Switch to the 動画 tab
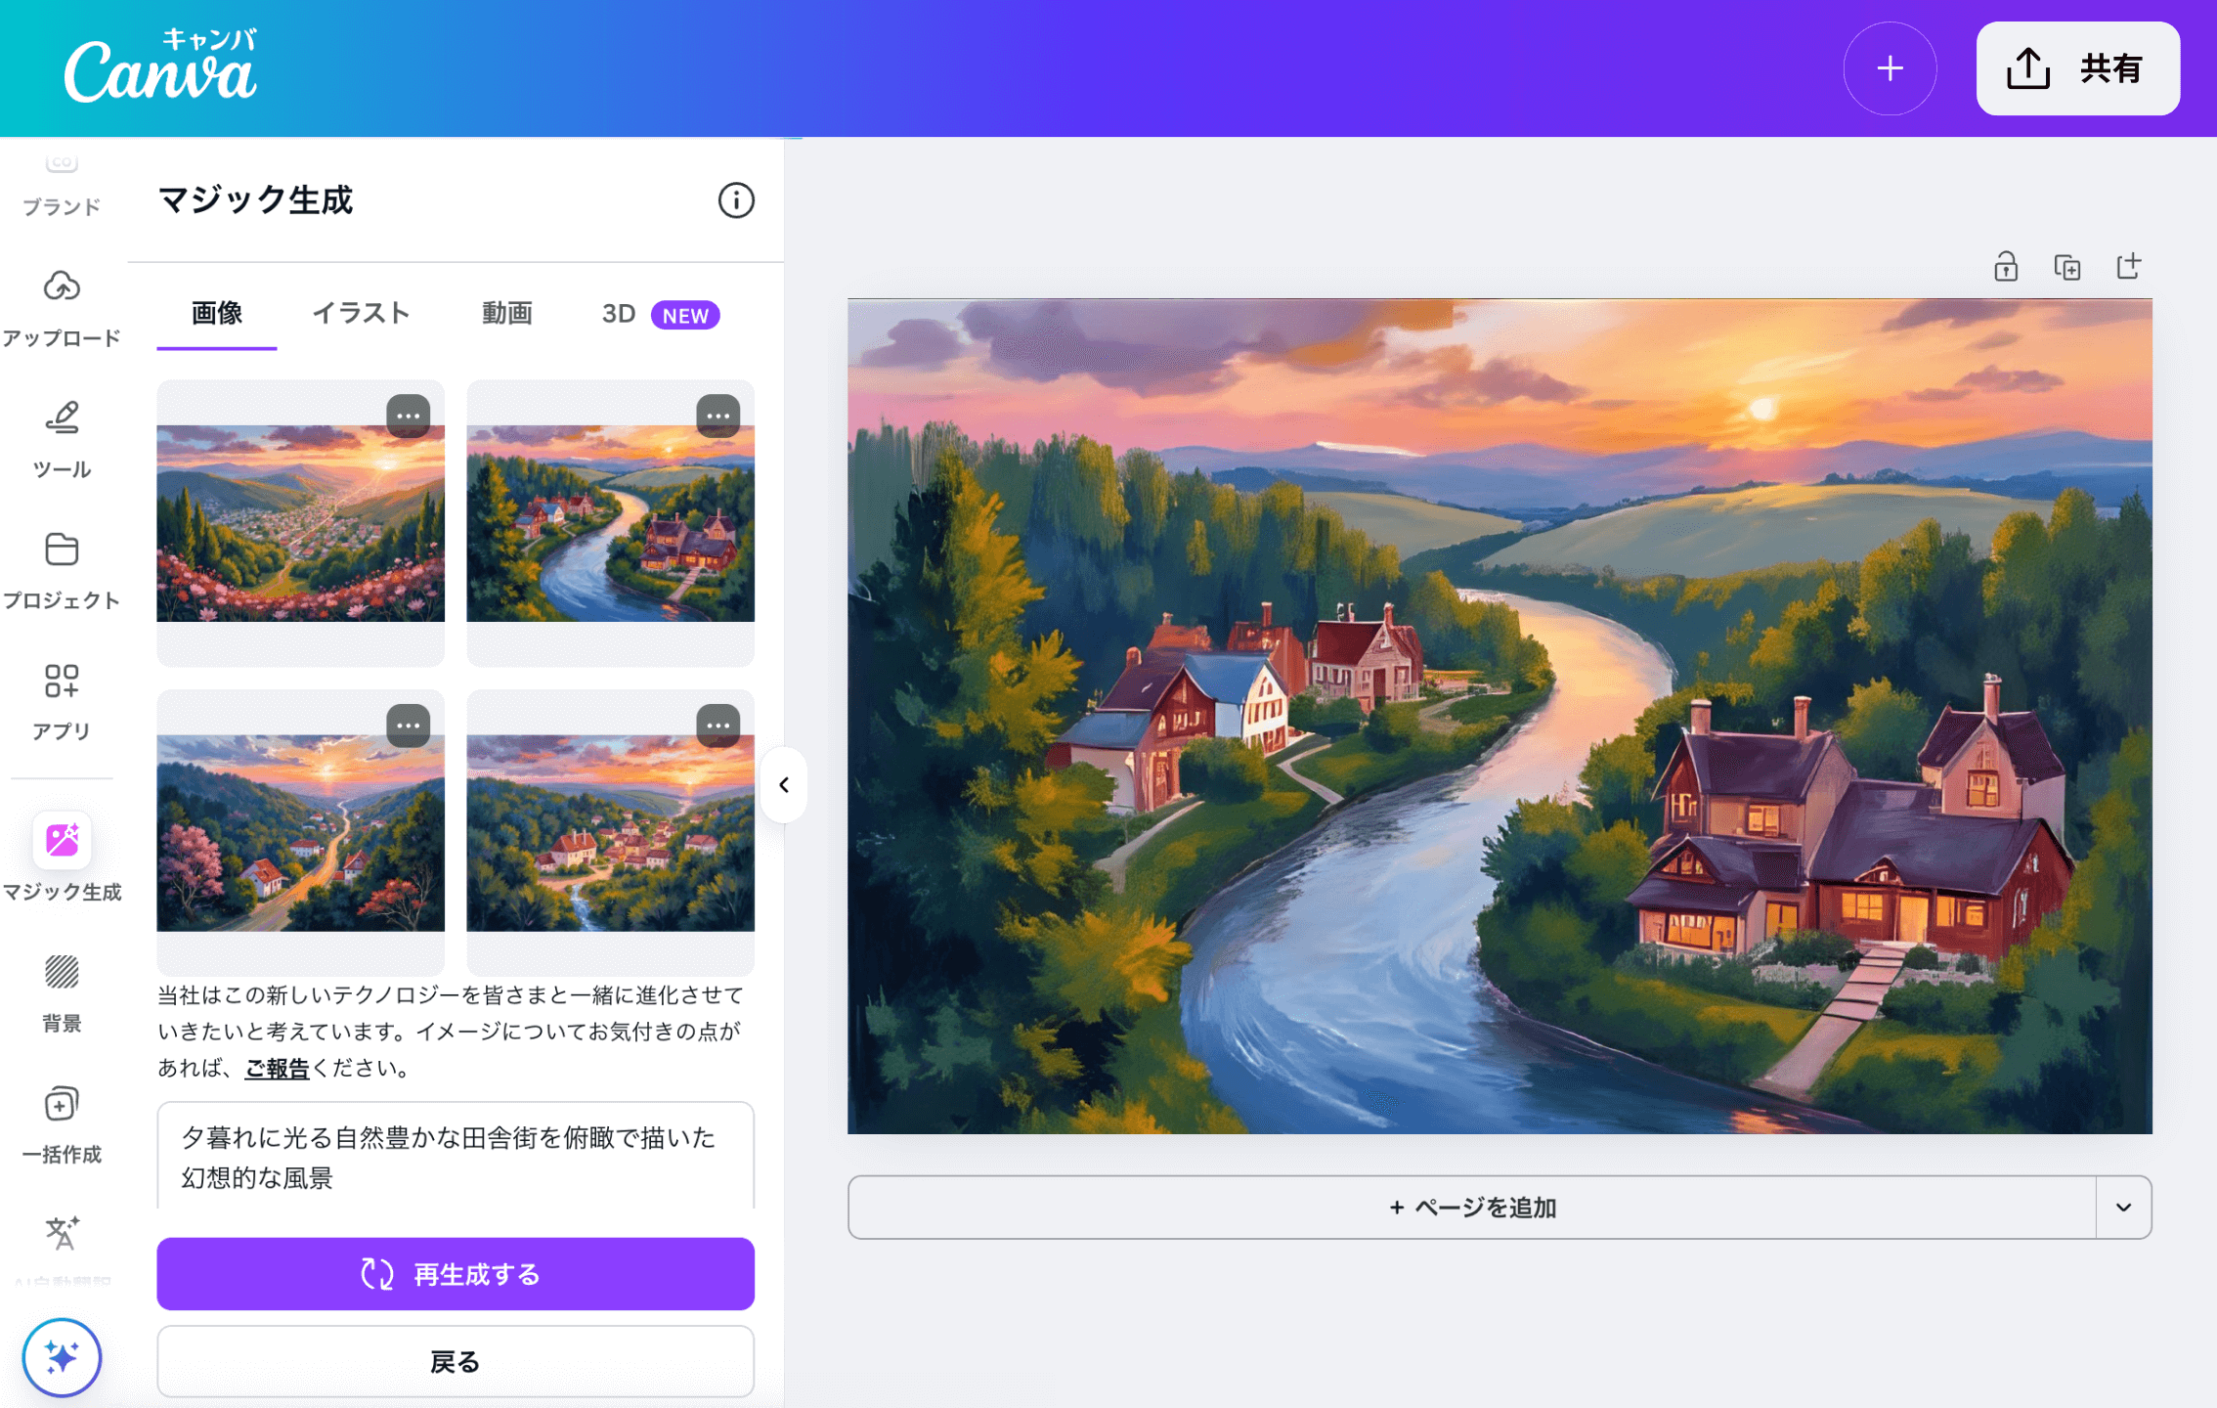The image size is (2217, 1408). pyautogui.click(x=506, y=314)
